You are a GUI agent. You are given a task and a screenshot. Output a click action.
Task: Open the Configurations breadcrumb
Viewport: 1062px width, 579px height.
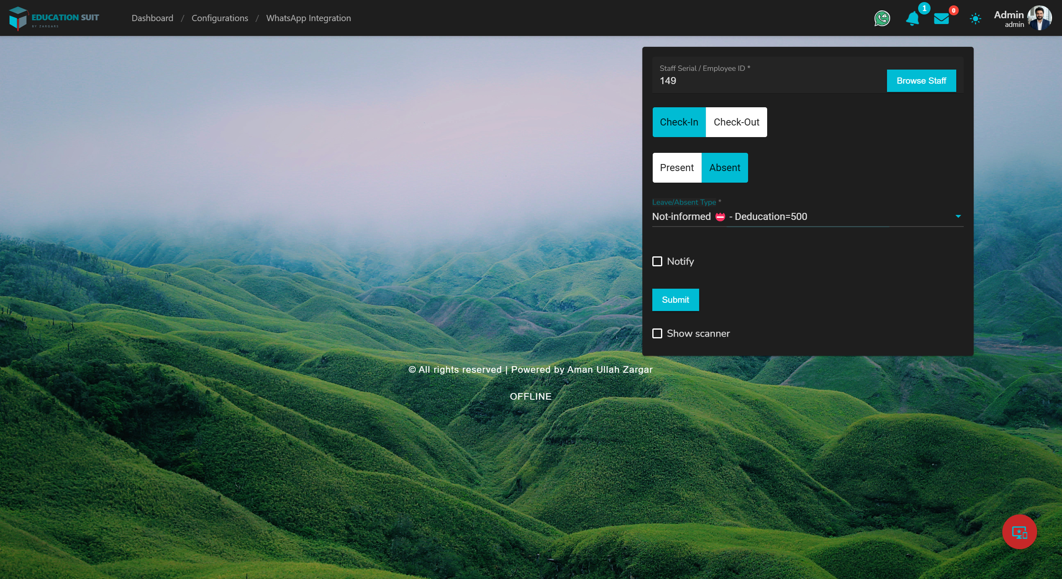pyautogui.click(x=220, y=18)
